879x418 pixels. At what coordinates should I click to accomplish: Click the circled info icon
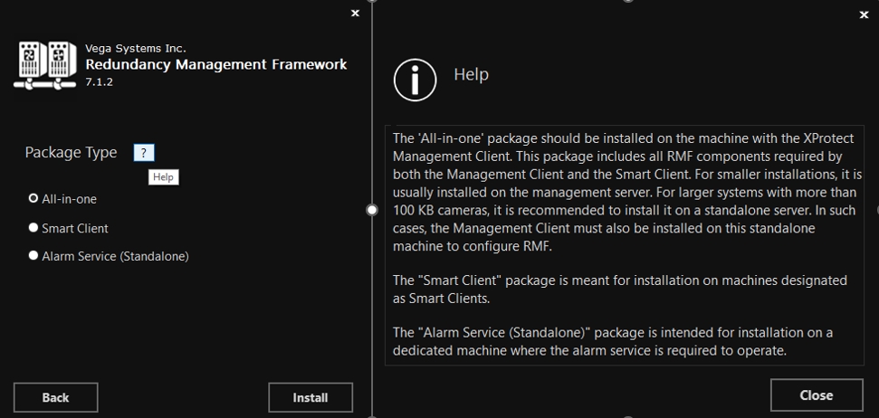pyautogui.click(x=415, y=80)
